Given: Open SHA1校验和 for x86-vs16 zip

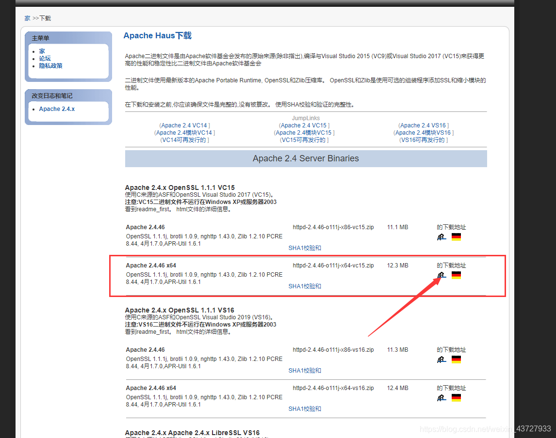Looking at the screenshot, I should pyautogui.click(x=305, y=370).
